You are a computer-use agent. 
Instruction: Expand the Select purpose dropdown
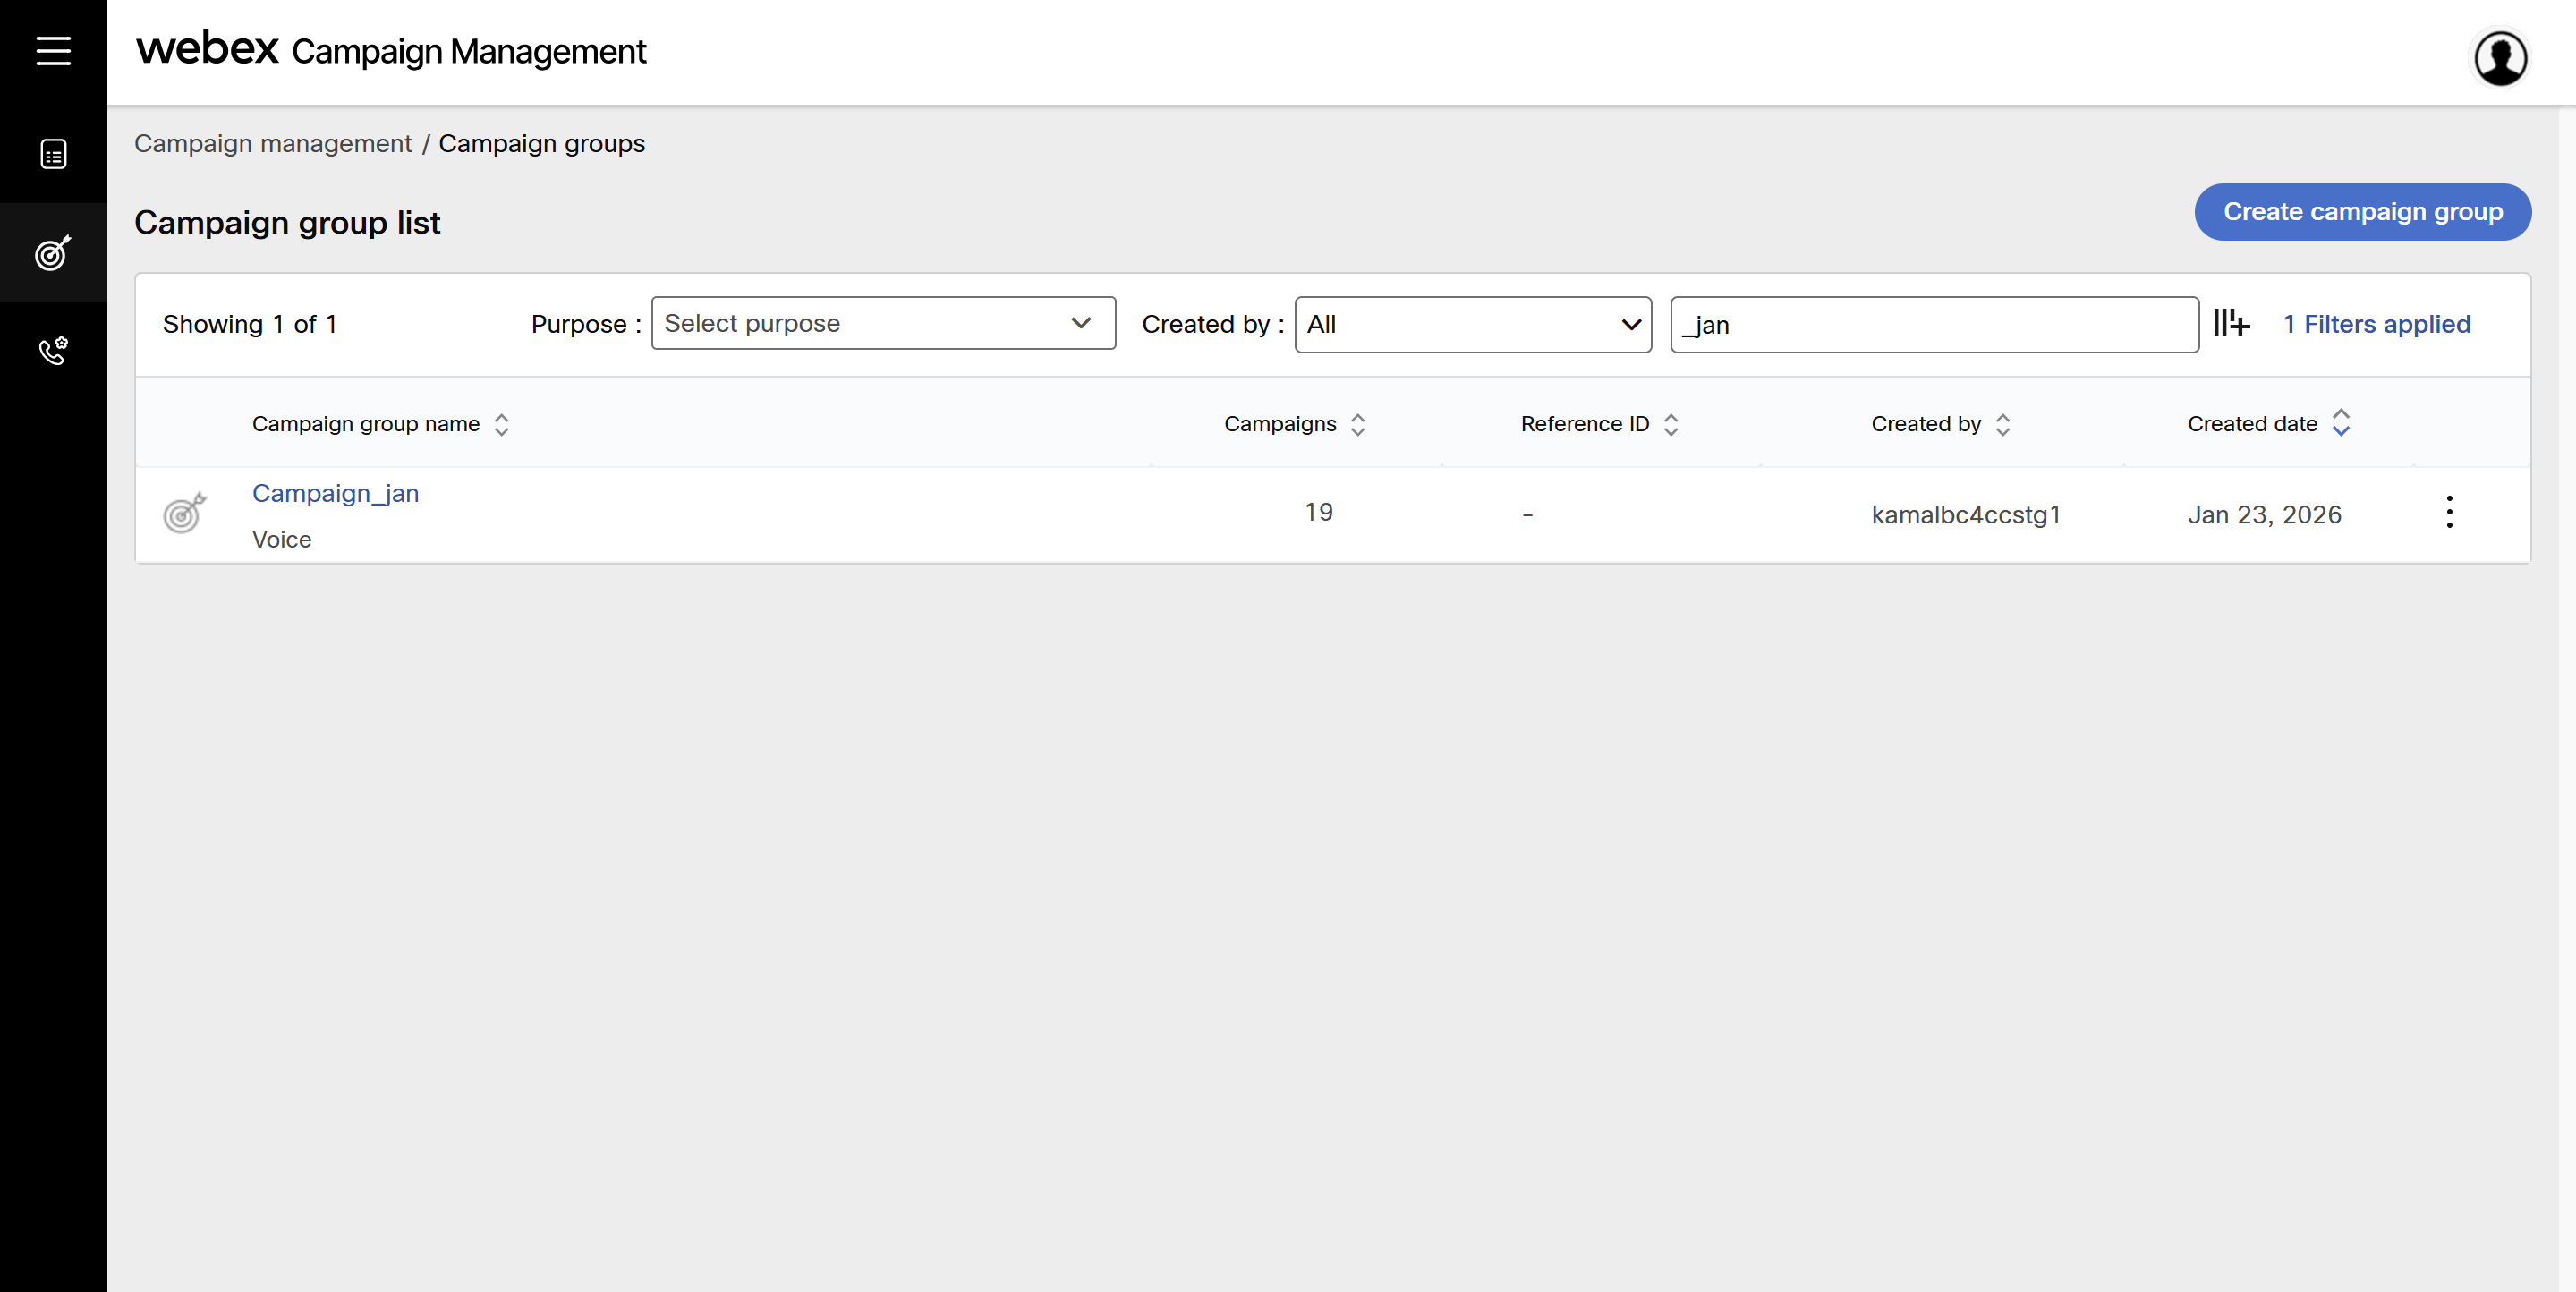[883, 323]
